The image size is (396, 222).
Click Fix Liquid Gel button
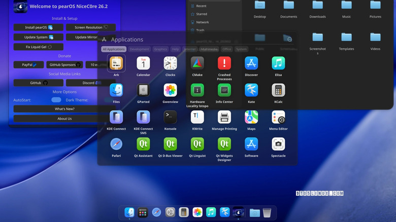pos(39,47)
